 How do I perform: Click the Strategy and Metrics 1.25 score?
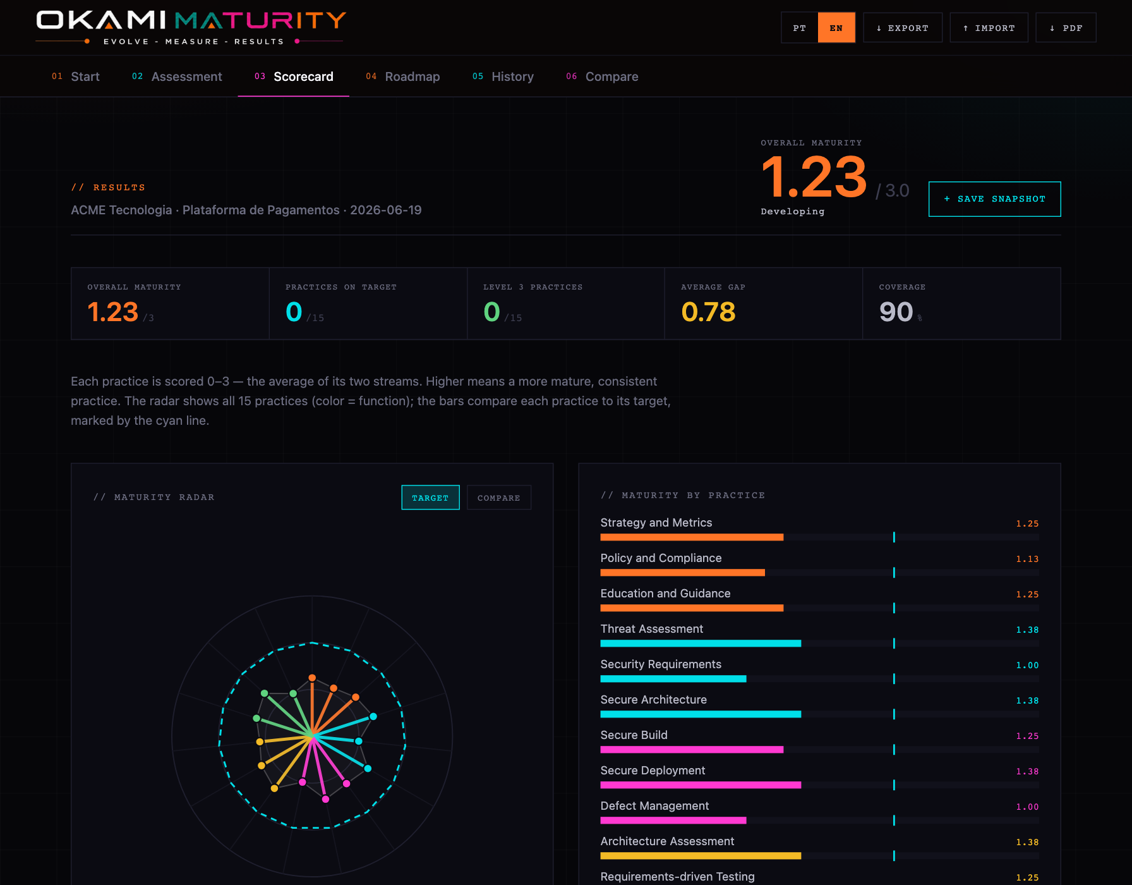pyautogui.click(x=1027, y=523)
